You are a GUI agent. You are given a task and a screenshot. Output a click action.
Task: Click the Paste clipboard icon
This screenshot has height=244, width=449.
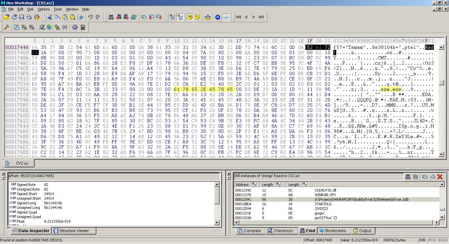tap(65, 17)
